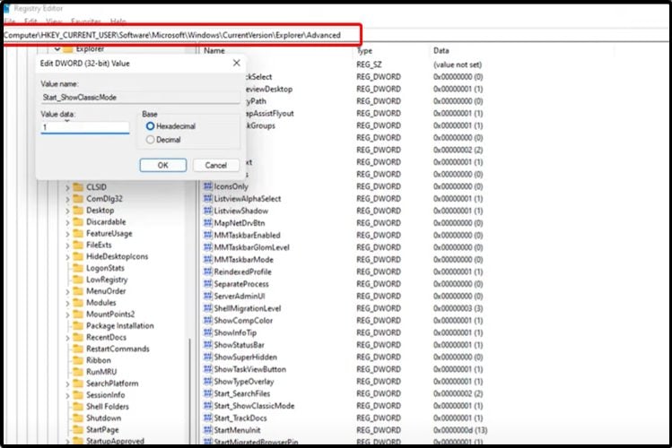Click the ShowCompColor value icon

pos(208,321)
